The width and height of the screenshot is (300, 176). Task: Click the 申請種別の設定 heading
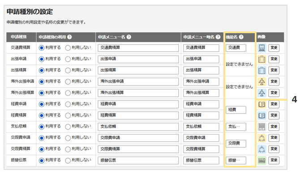pyautogui.click(x=30, y=12)
